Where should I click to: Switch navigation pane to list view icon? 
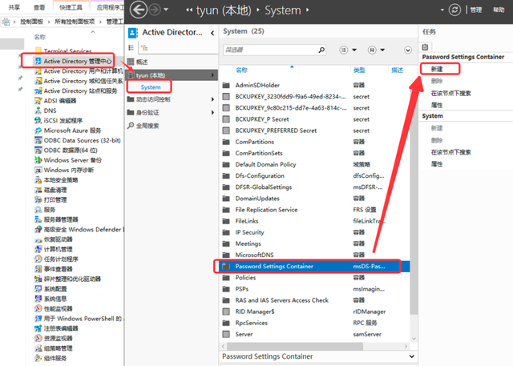point(131,48)
